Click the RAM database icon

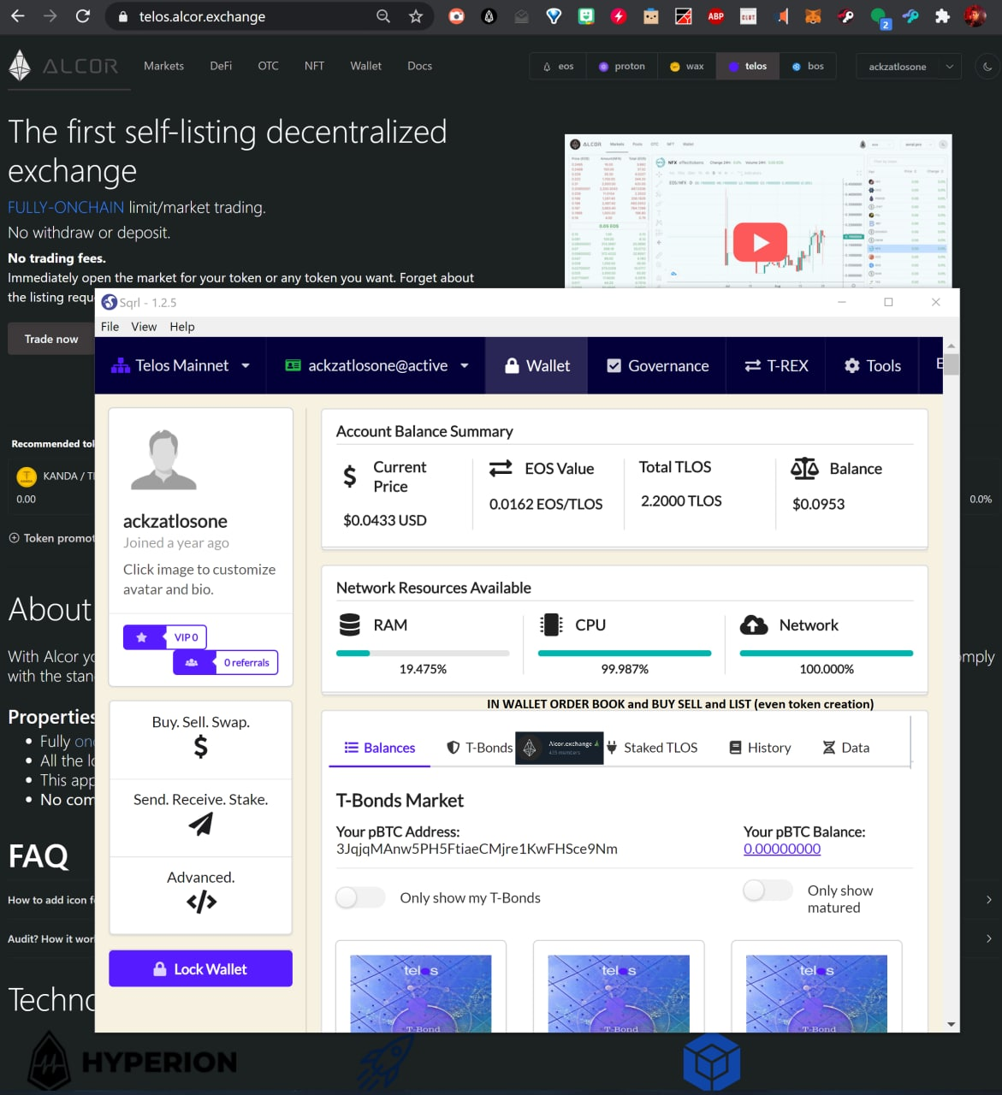click(349, 624)
